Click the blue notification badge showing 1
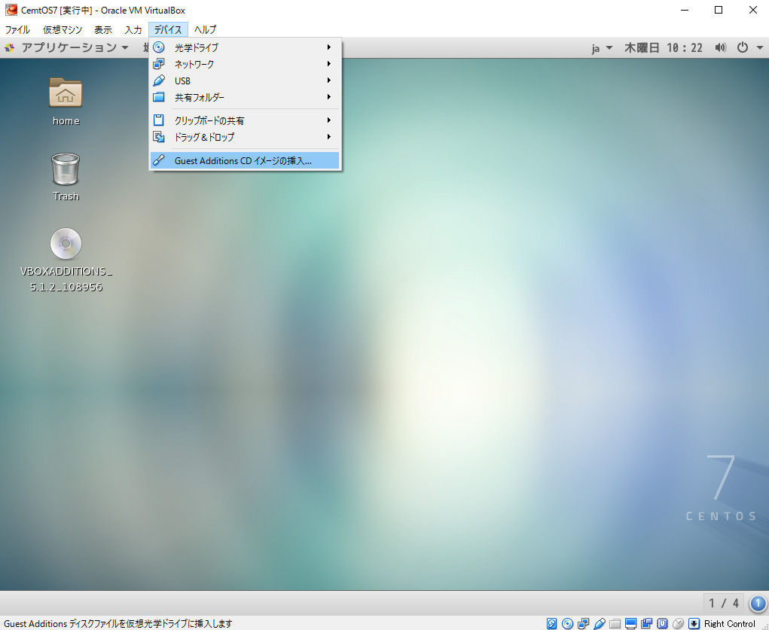 pos(758,603)
